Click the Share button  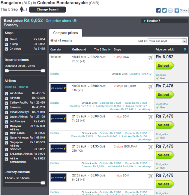(181, 11)
